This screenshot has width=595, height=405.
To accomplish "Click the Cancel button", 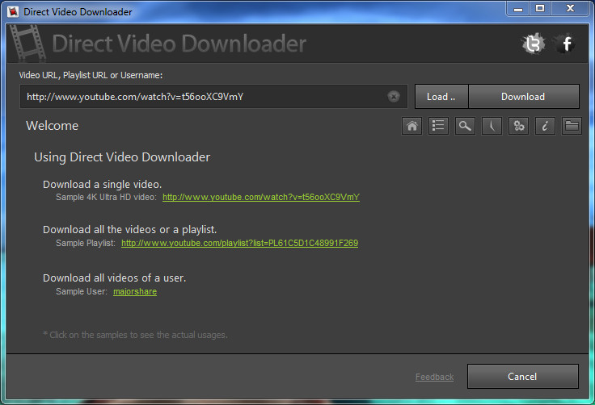I will pos(523,376).
